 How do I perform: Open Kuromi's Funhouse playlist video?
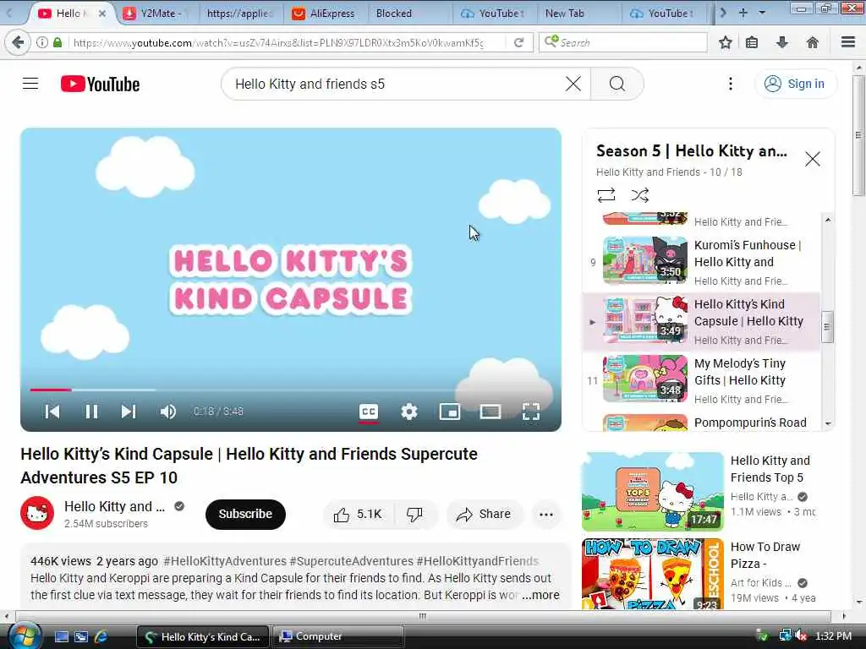(701, 262)
